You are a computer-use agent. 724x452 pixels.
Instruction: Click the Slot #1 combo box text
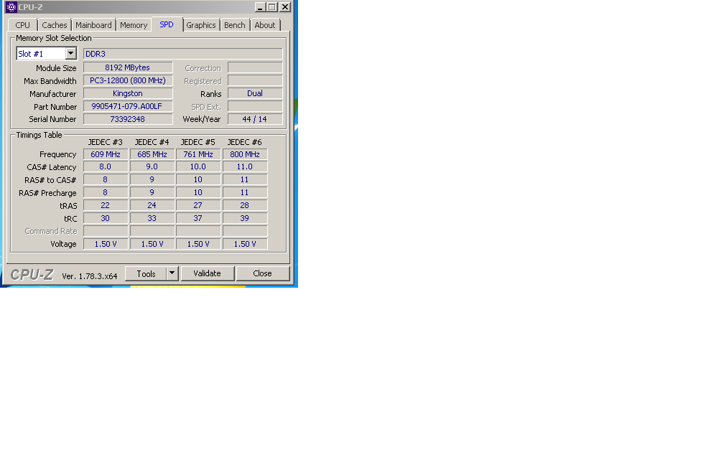click(x=41, y=54)
